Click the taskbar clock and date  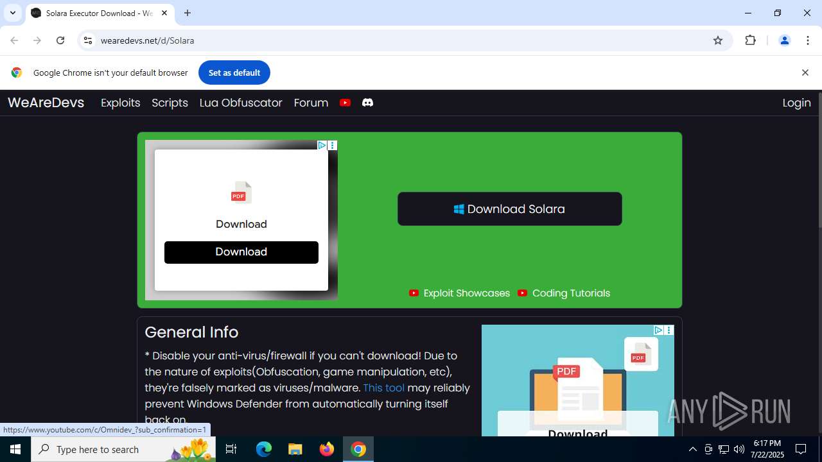coord(767,449)
